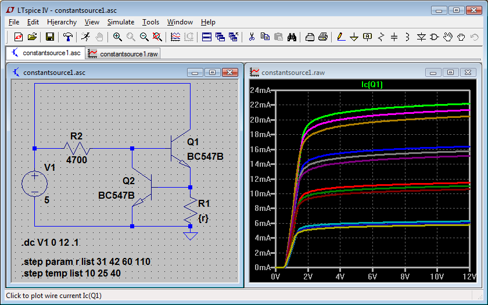
Task: Pick the inductor component tool
Action: (408, 37)
